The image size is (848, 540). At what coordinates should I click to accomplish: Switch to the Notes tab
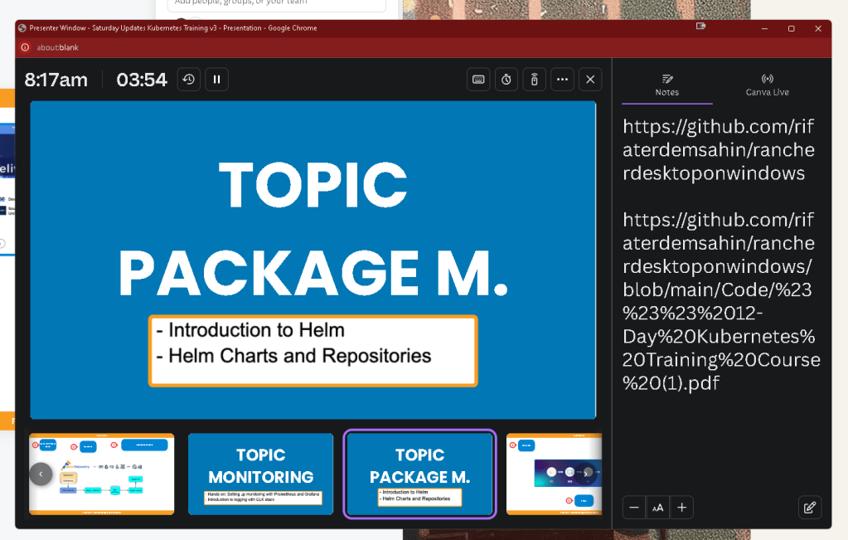[666, 85]
